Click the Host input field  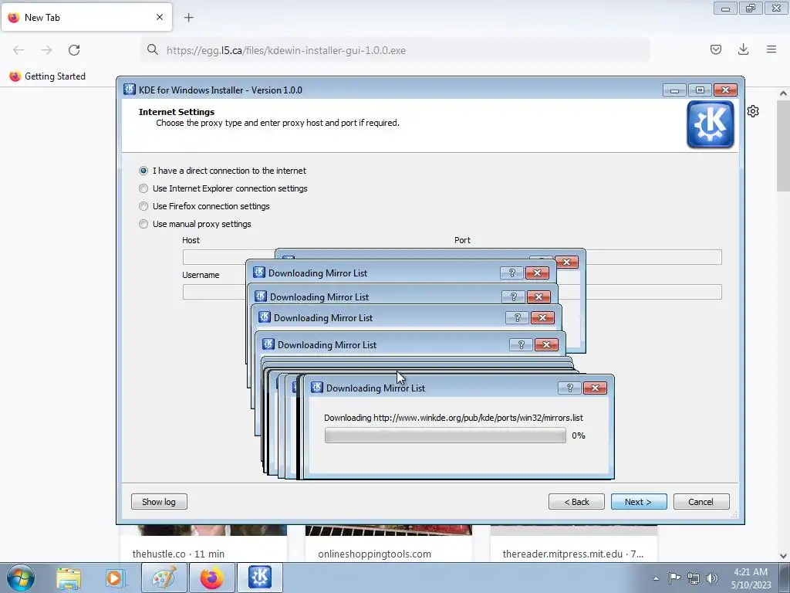(x=228, y=257)
